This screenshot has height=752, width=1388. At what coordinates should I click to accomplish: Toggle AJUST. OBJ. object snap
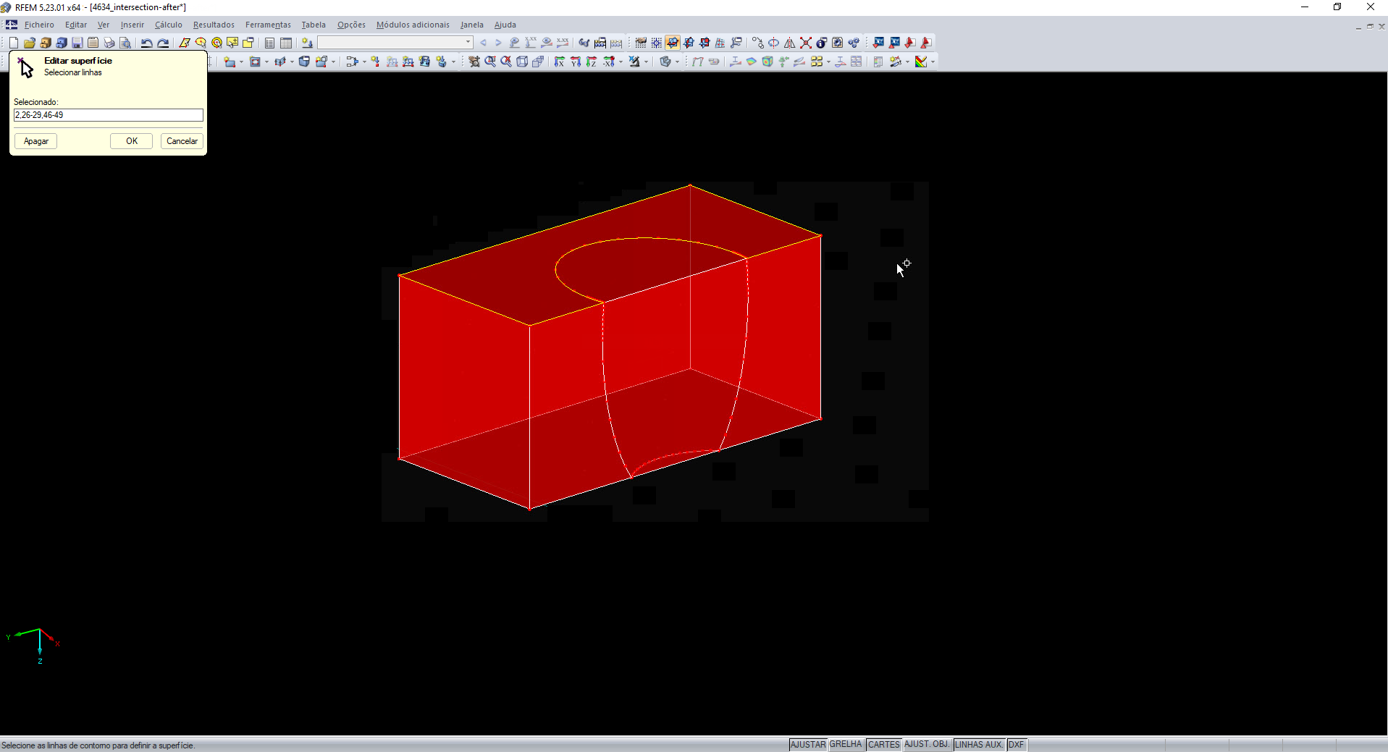[x=927, y=745]
